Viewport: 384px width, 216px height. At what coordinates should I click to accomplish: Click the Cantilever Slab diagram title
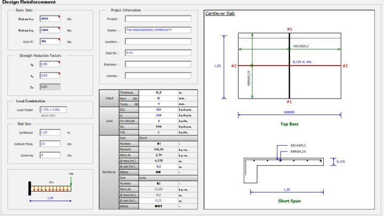pos(220,13)
